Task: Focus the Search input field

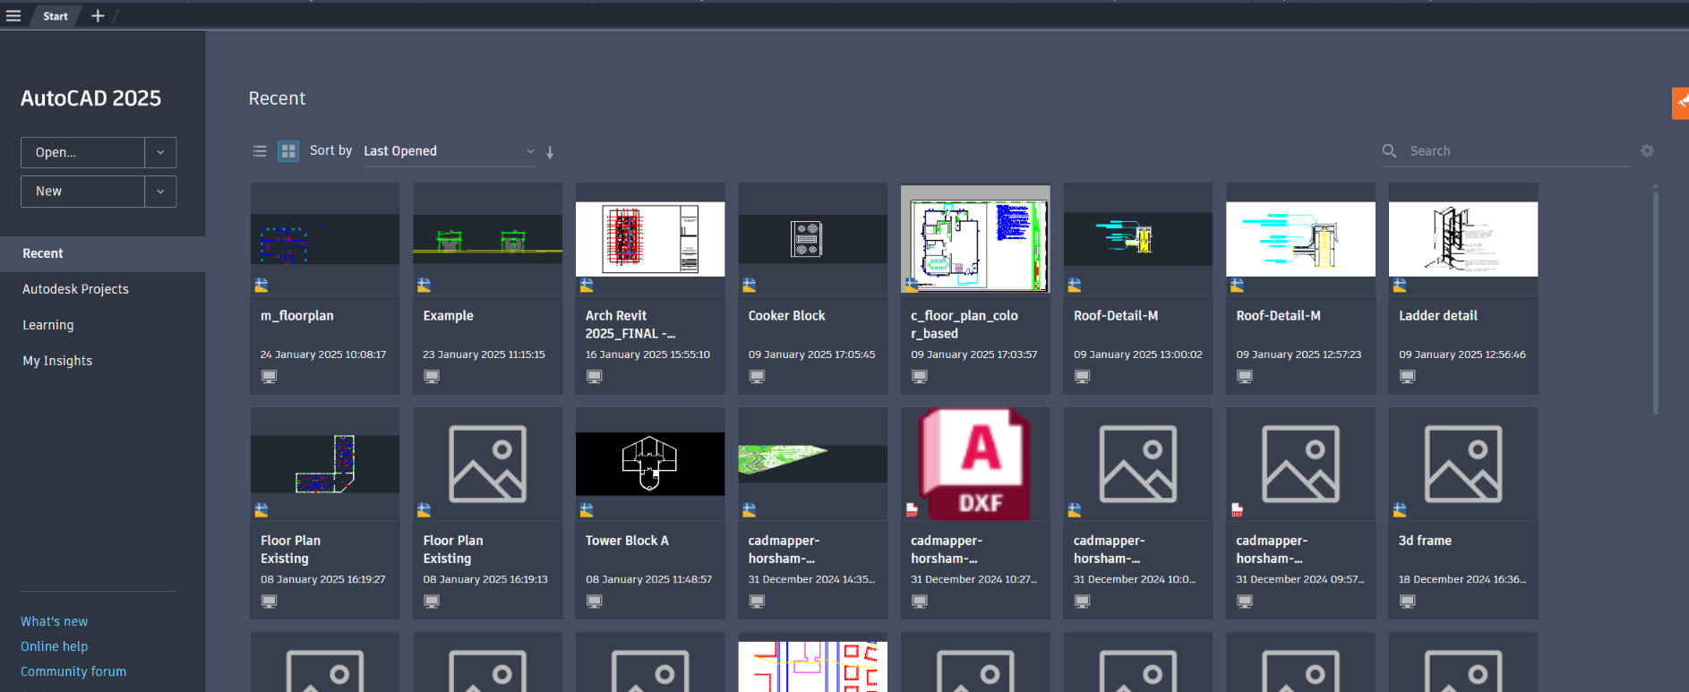Action: pos(1518,151)
